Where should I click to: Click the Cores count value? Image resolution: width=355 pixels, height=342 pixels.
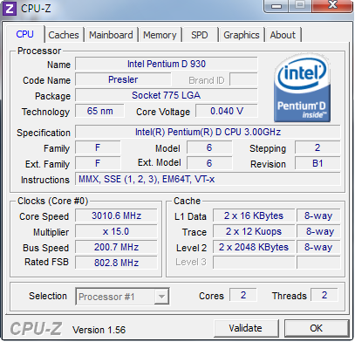click(x=243, y=295)
